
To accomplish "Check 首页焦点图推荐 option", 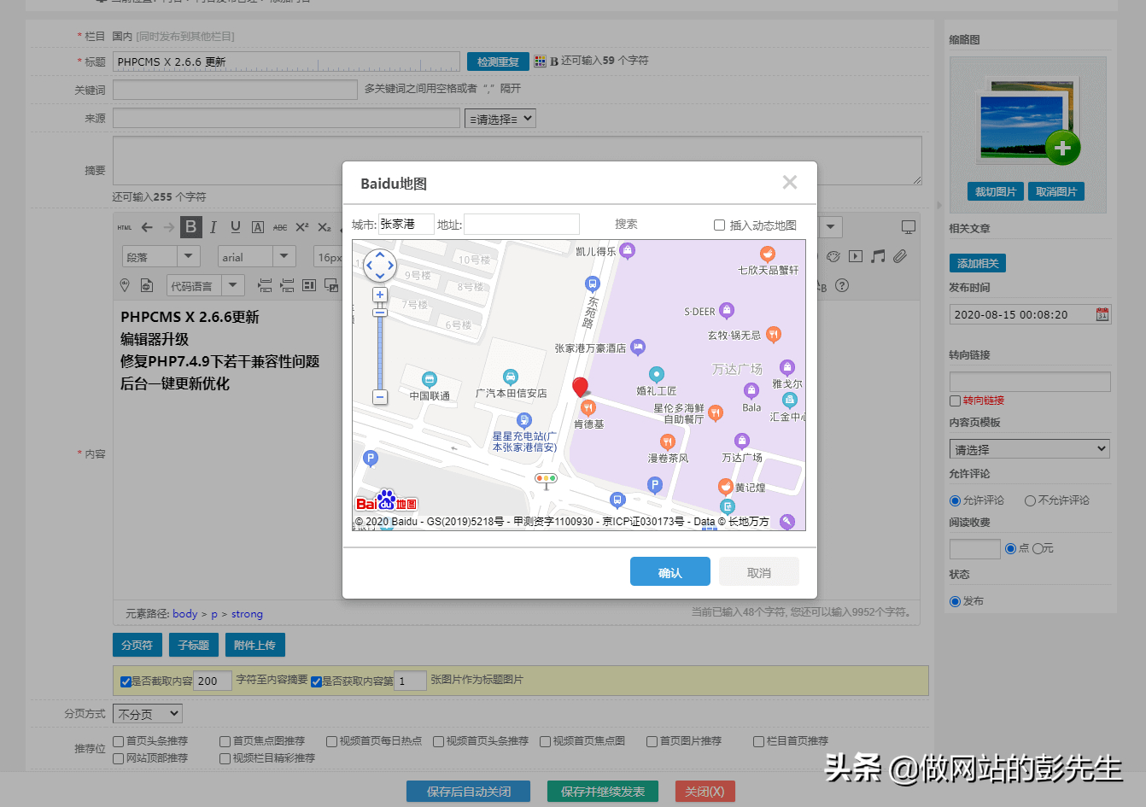I will coord(225,741).
